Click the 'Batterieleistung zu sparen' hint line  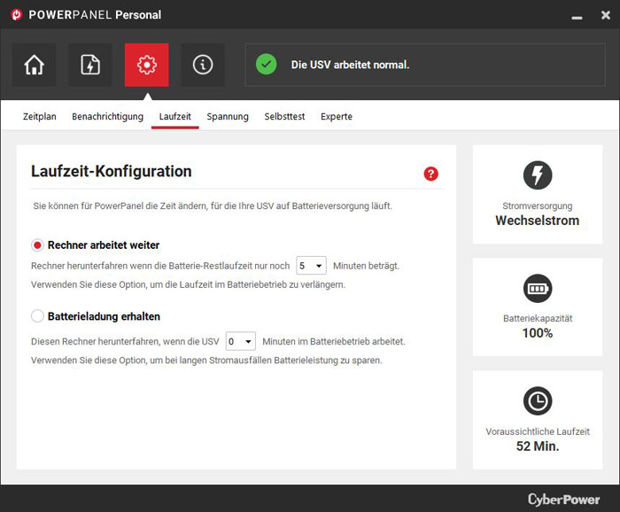coord(206,361)
